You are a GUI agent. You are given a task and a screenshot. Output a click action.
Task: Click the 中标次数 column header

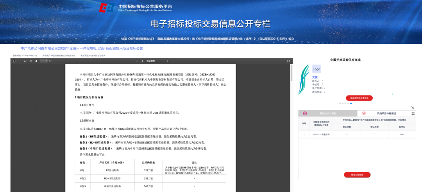click(x=374, y=127)
